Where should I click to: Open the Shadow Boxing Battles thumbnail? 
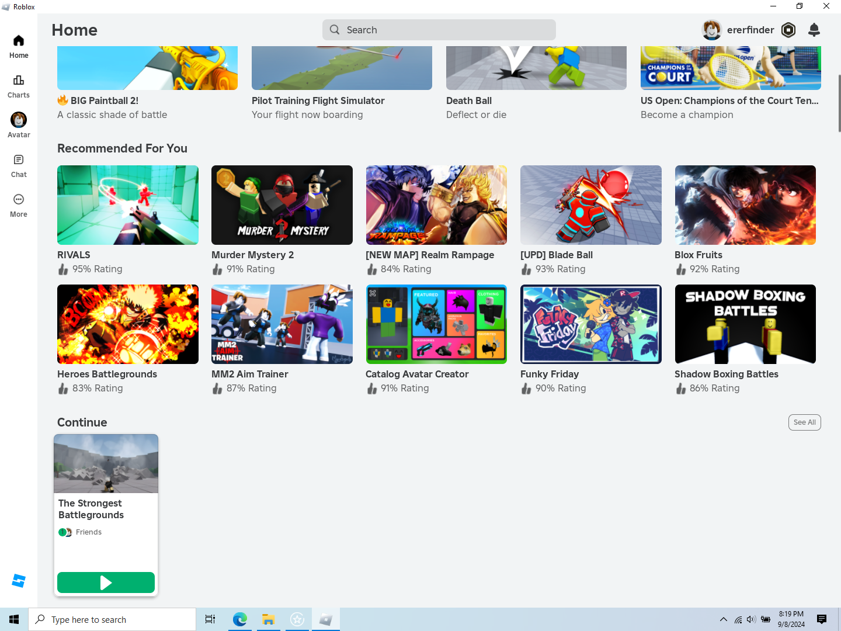[x=745, y=324]
